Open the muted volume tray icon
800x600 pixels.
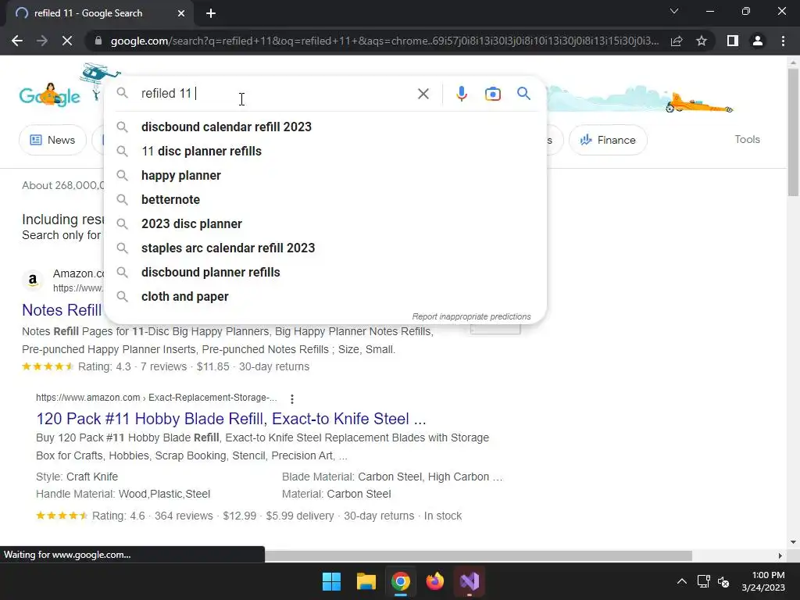tap(723, 581)
